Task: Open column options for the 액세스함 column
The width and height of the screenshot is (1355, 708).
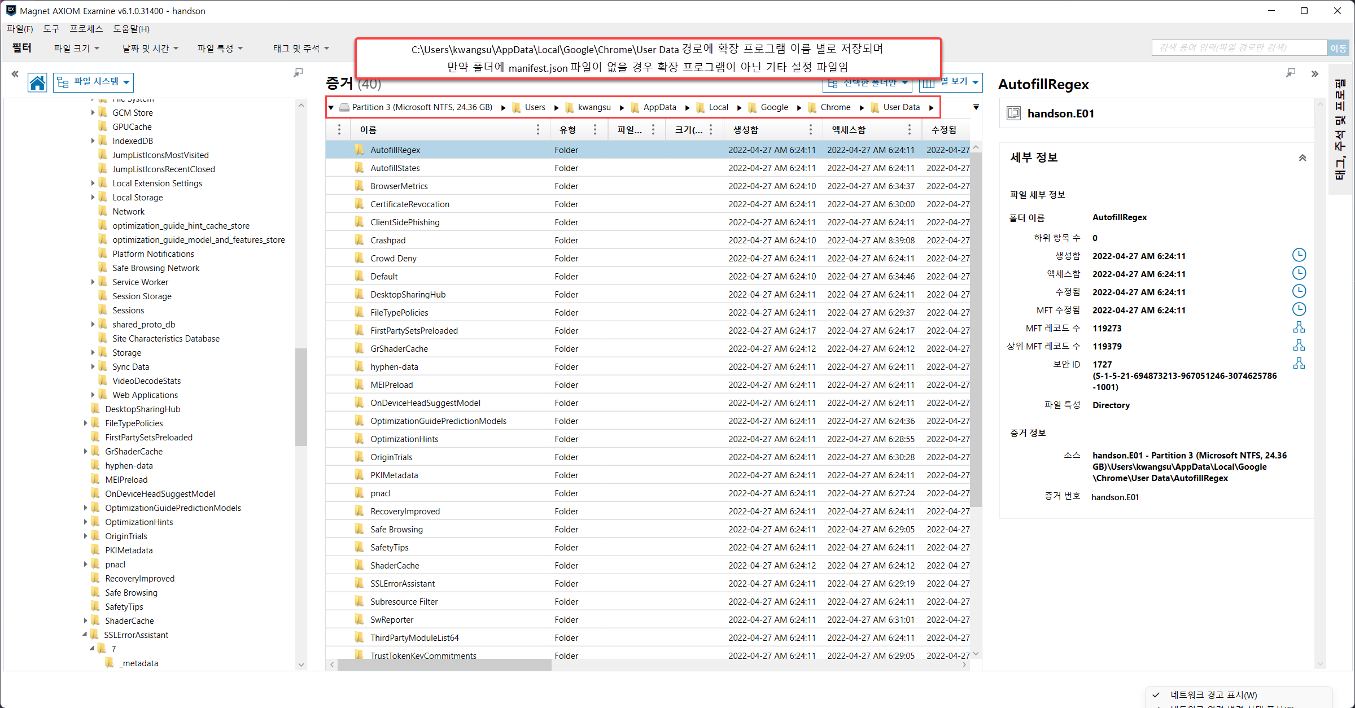Action: coord(910,130)
